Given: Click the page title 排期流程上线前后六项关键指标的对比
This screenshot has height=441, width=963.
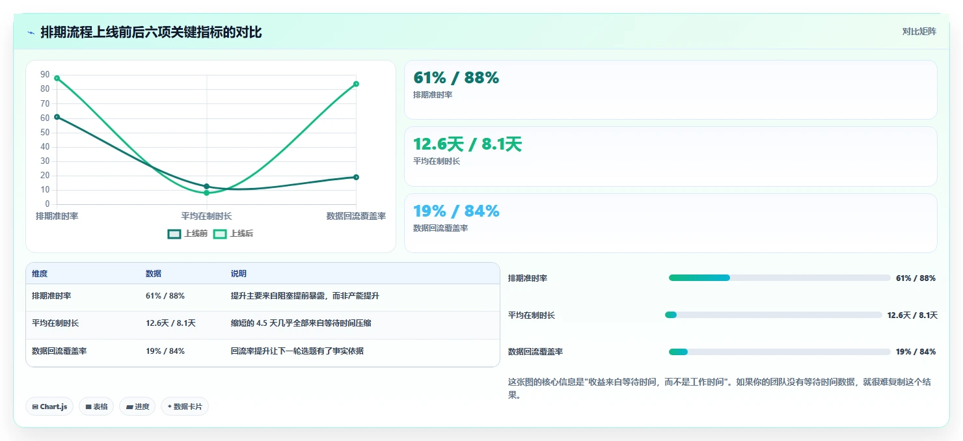Looking at the screenshot, I should click(x=151, y=32).
